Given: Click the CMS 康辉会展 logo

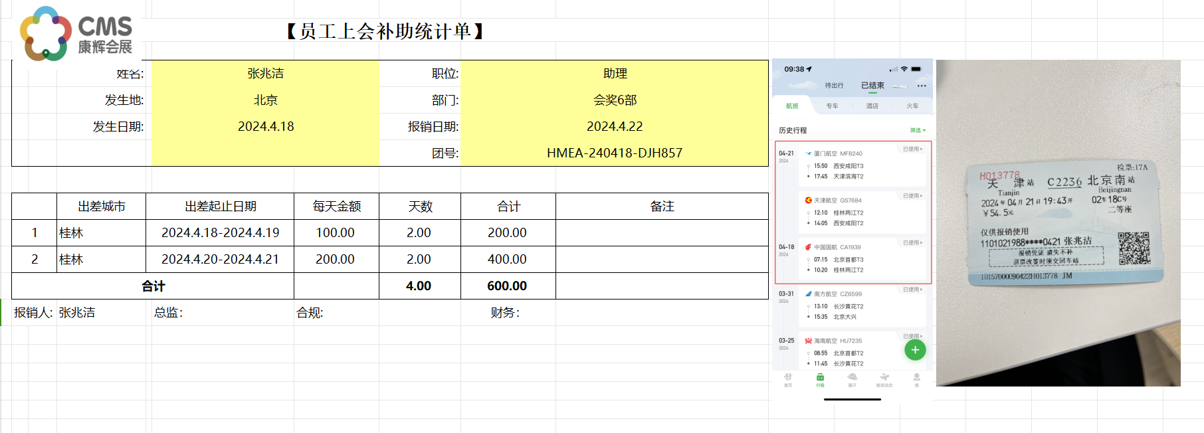Looking at the screenshot, I should (x=76, y=35).
